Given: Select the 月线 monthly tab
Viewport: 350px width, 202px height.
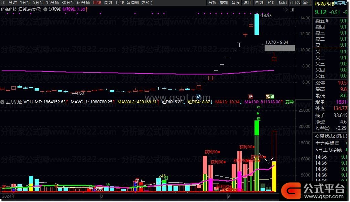Looking at the screenshot, I should pyautogui.click(x=120, y=3).
